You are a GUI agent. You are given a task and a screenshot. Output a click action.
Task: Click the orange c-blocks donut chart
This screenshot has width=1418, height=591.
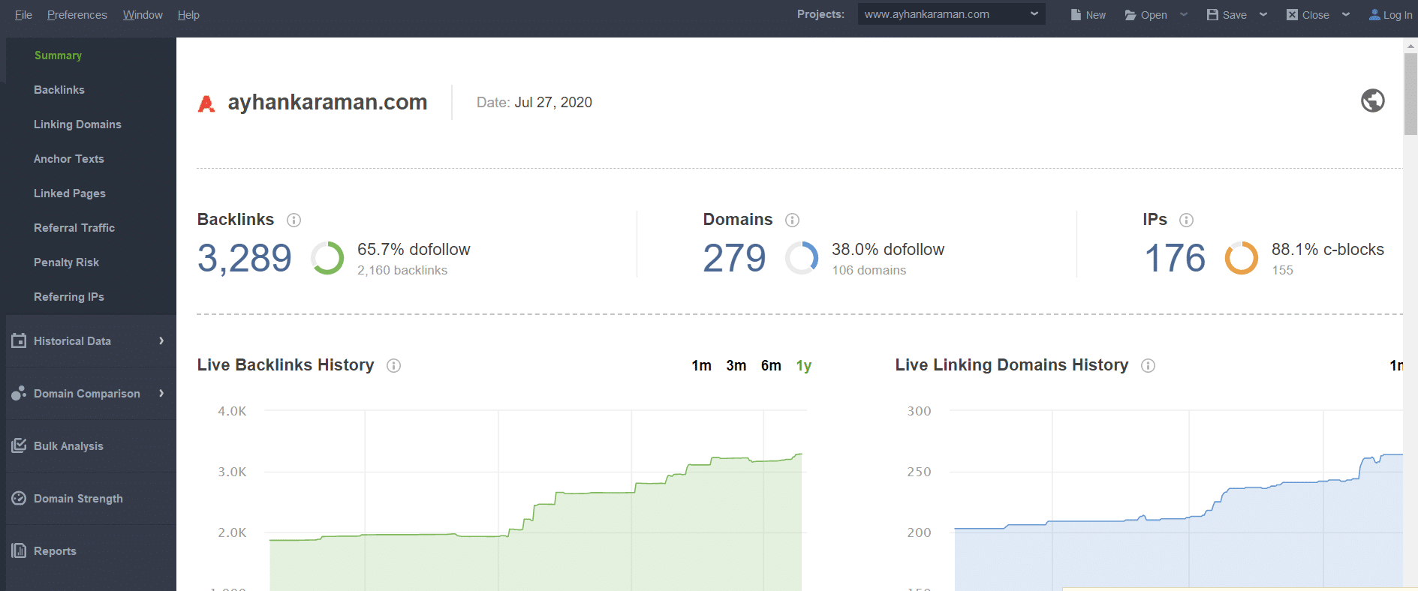1242,258
